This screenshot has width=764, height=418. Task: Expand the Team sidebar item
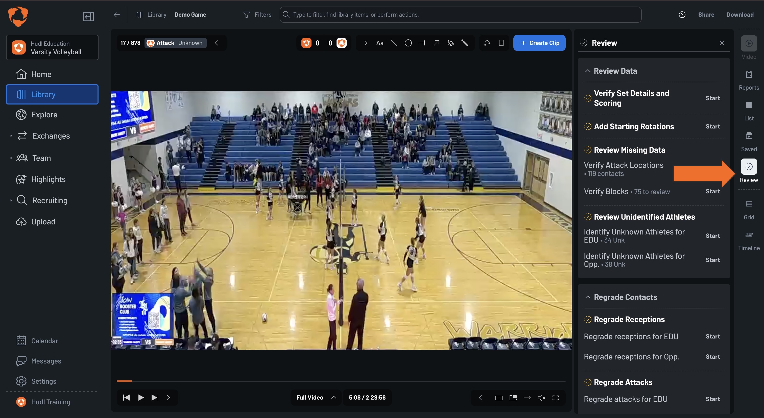click(x=11, y=158)
